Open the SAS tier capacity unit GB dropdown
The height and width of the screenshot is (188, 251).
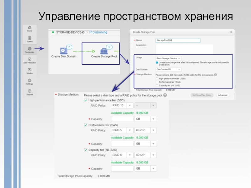(x=146, y=144)
